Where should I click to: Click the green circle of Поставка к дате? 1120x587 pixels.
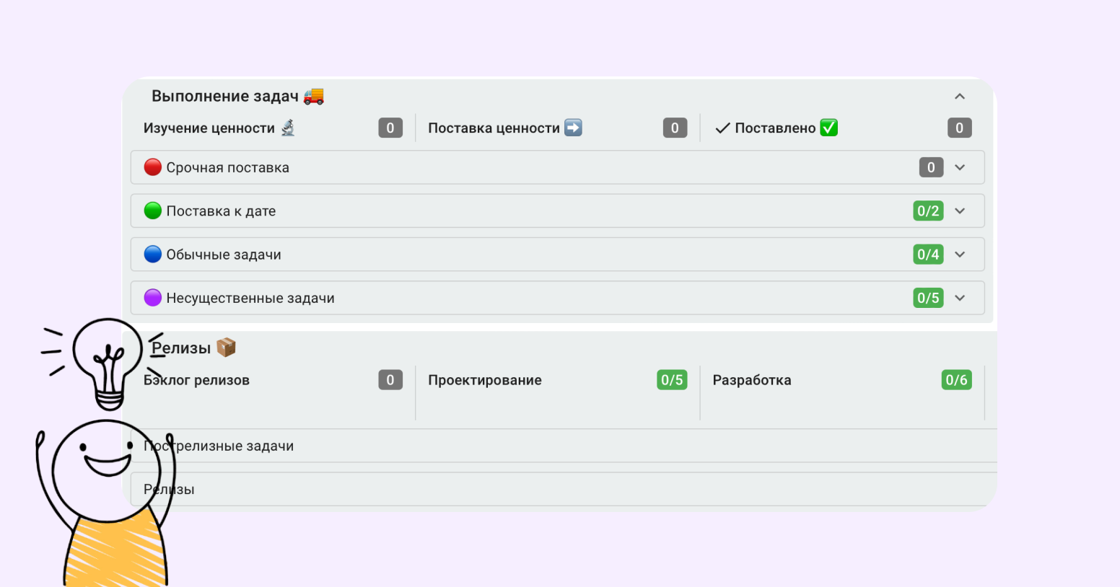point(153,211)
